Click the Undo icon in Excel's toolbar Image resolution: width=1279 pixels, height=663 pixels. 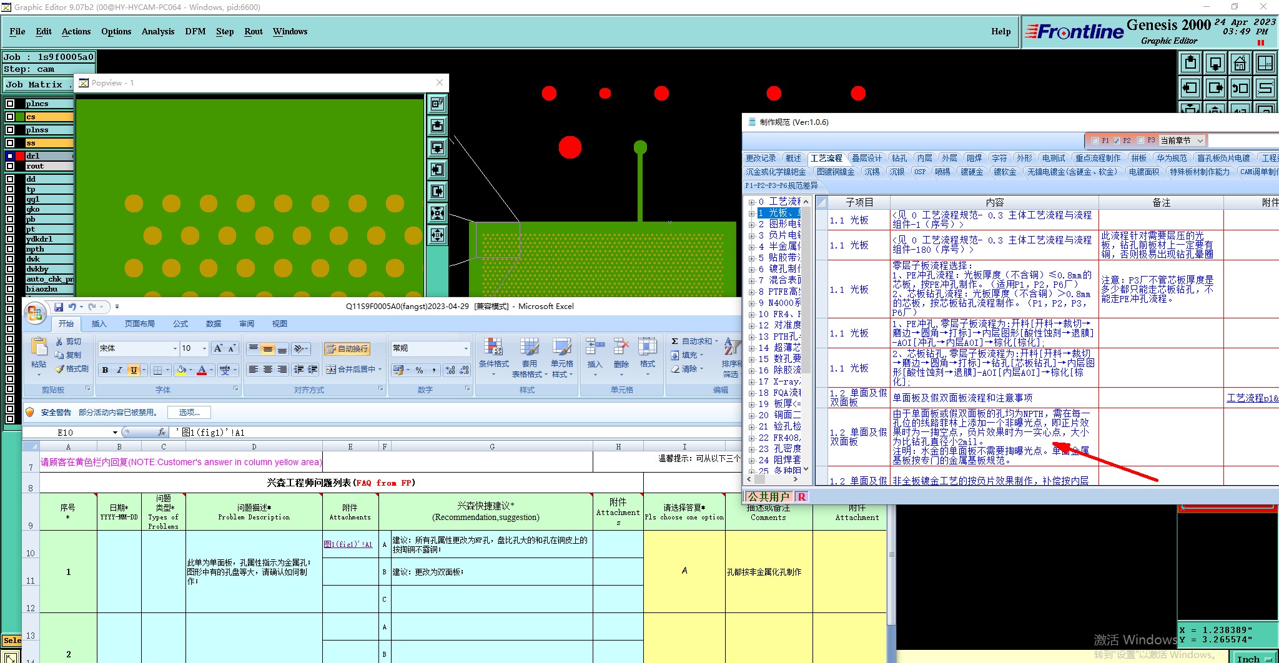click(72, 307)
